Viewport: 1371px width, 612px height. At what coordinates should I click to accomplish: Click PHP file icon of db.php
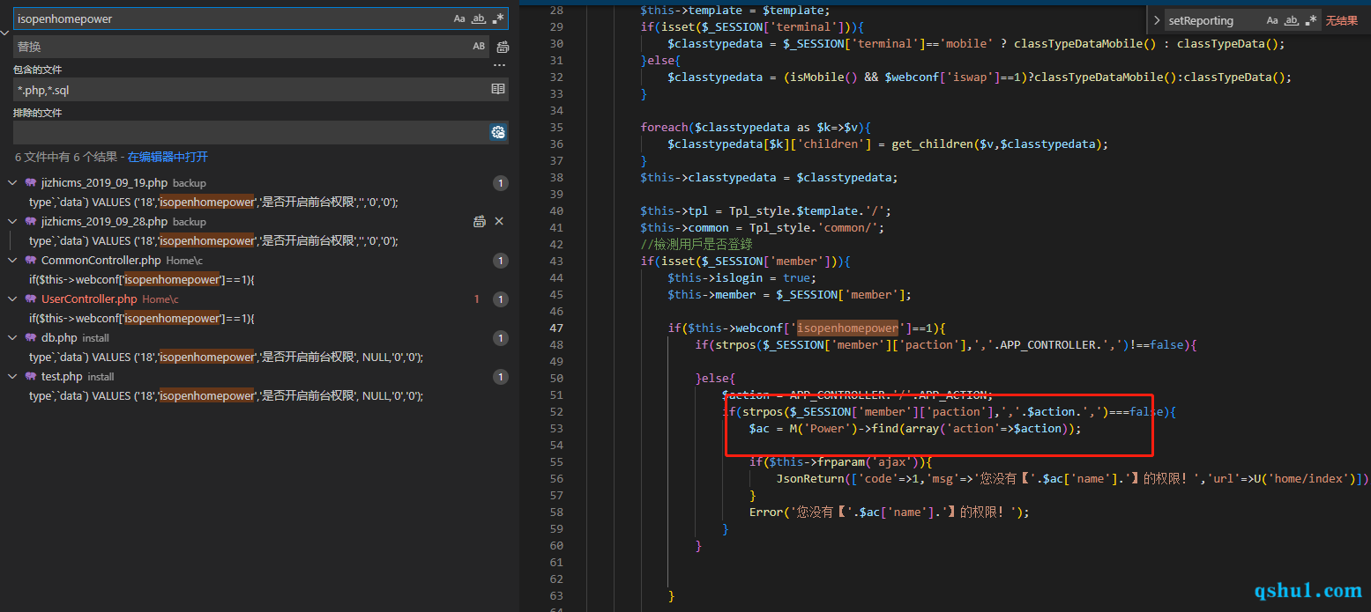click(31, 338)
